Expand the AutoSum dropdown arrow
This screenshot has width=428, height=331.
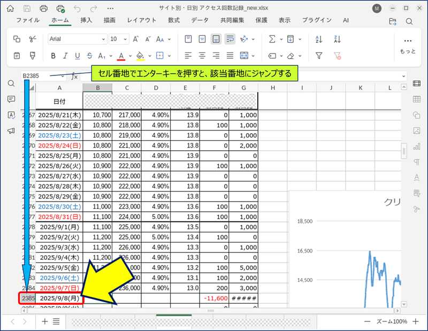point(281,39)
